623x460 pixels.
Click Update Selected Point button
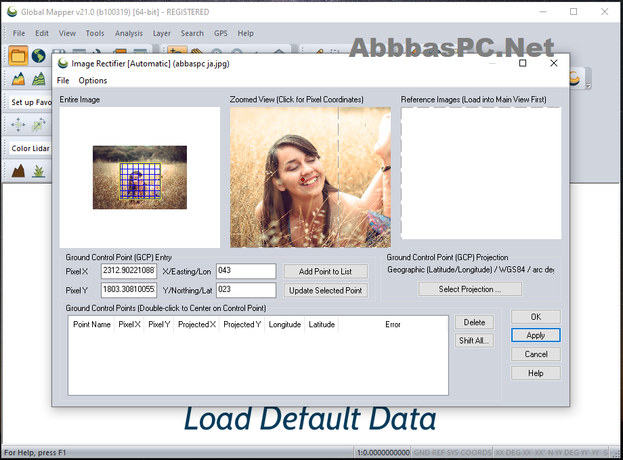(x=326, y=291)
